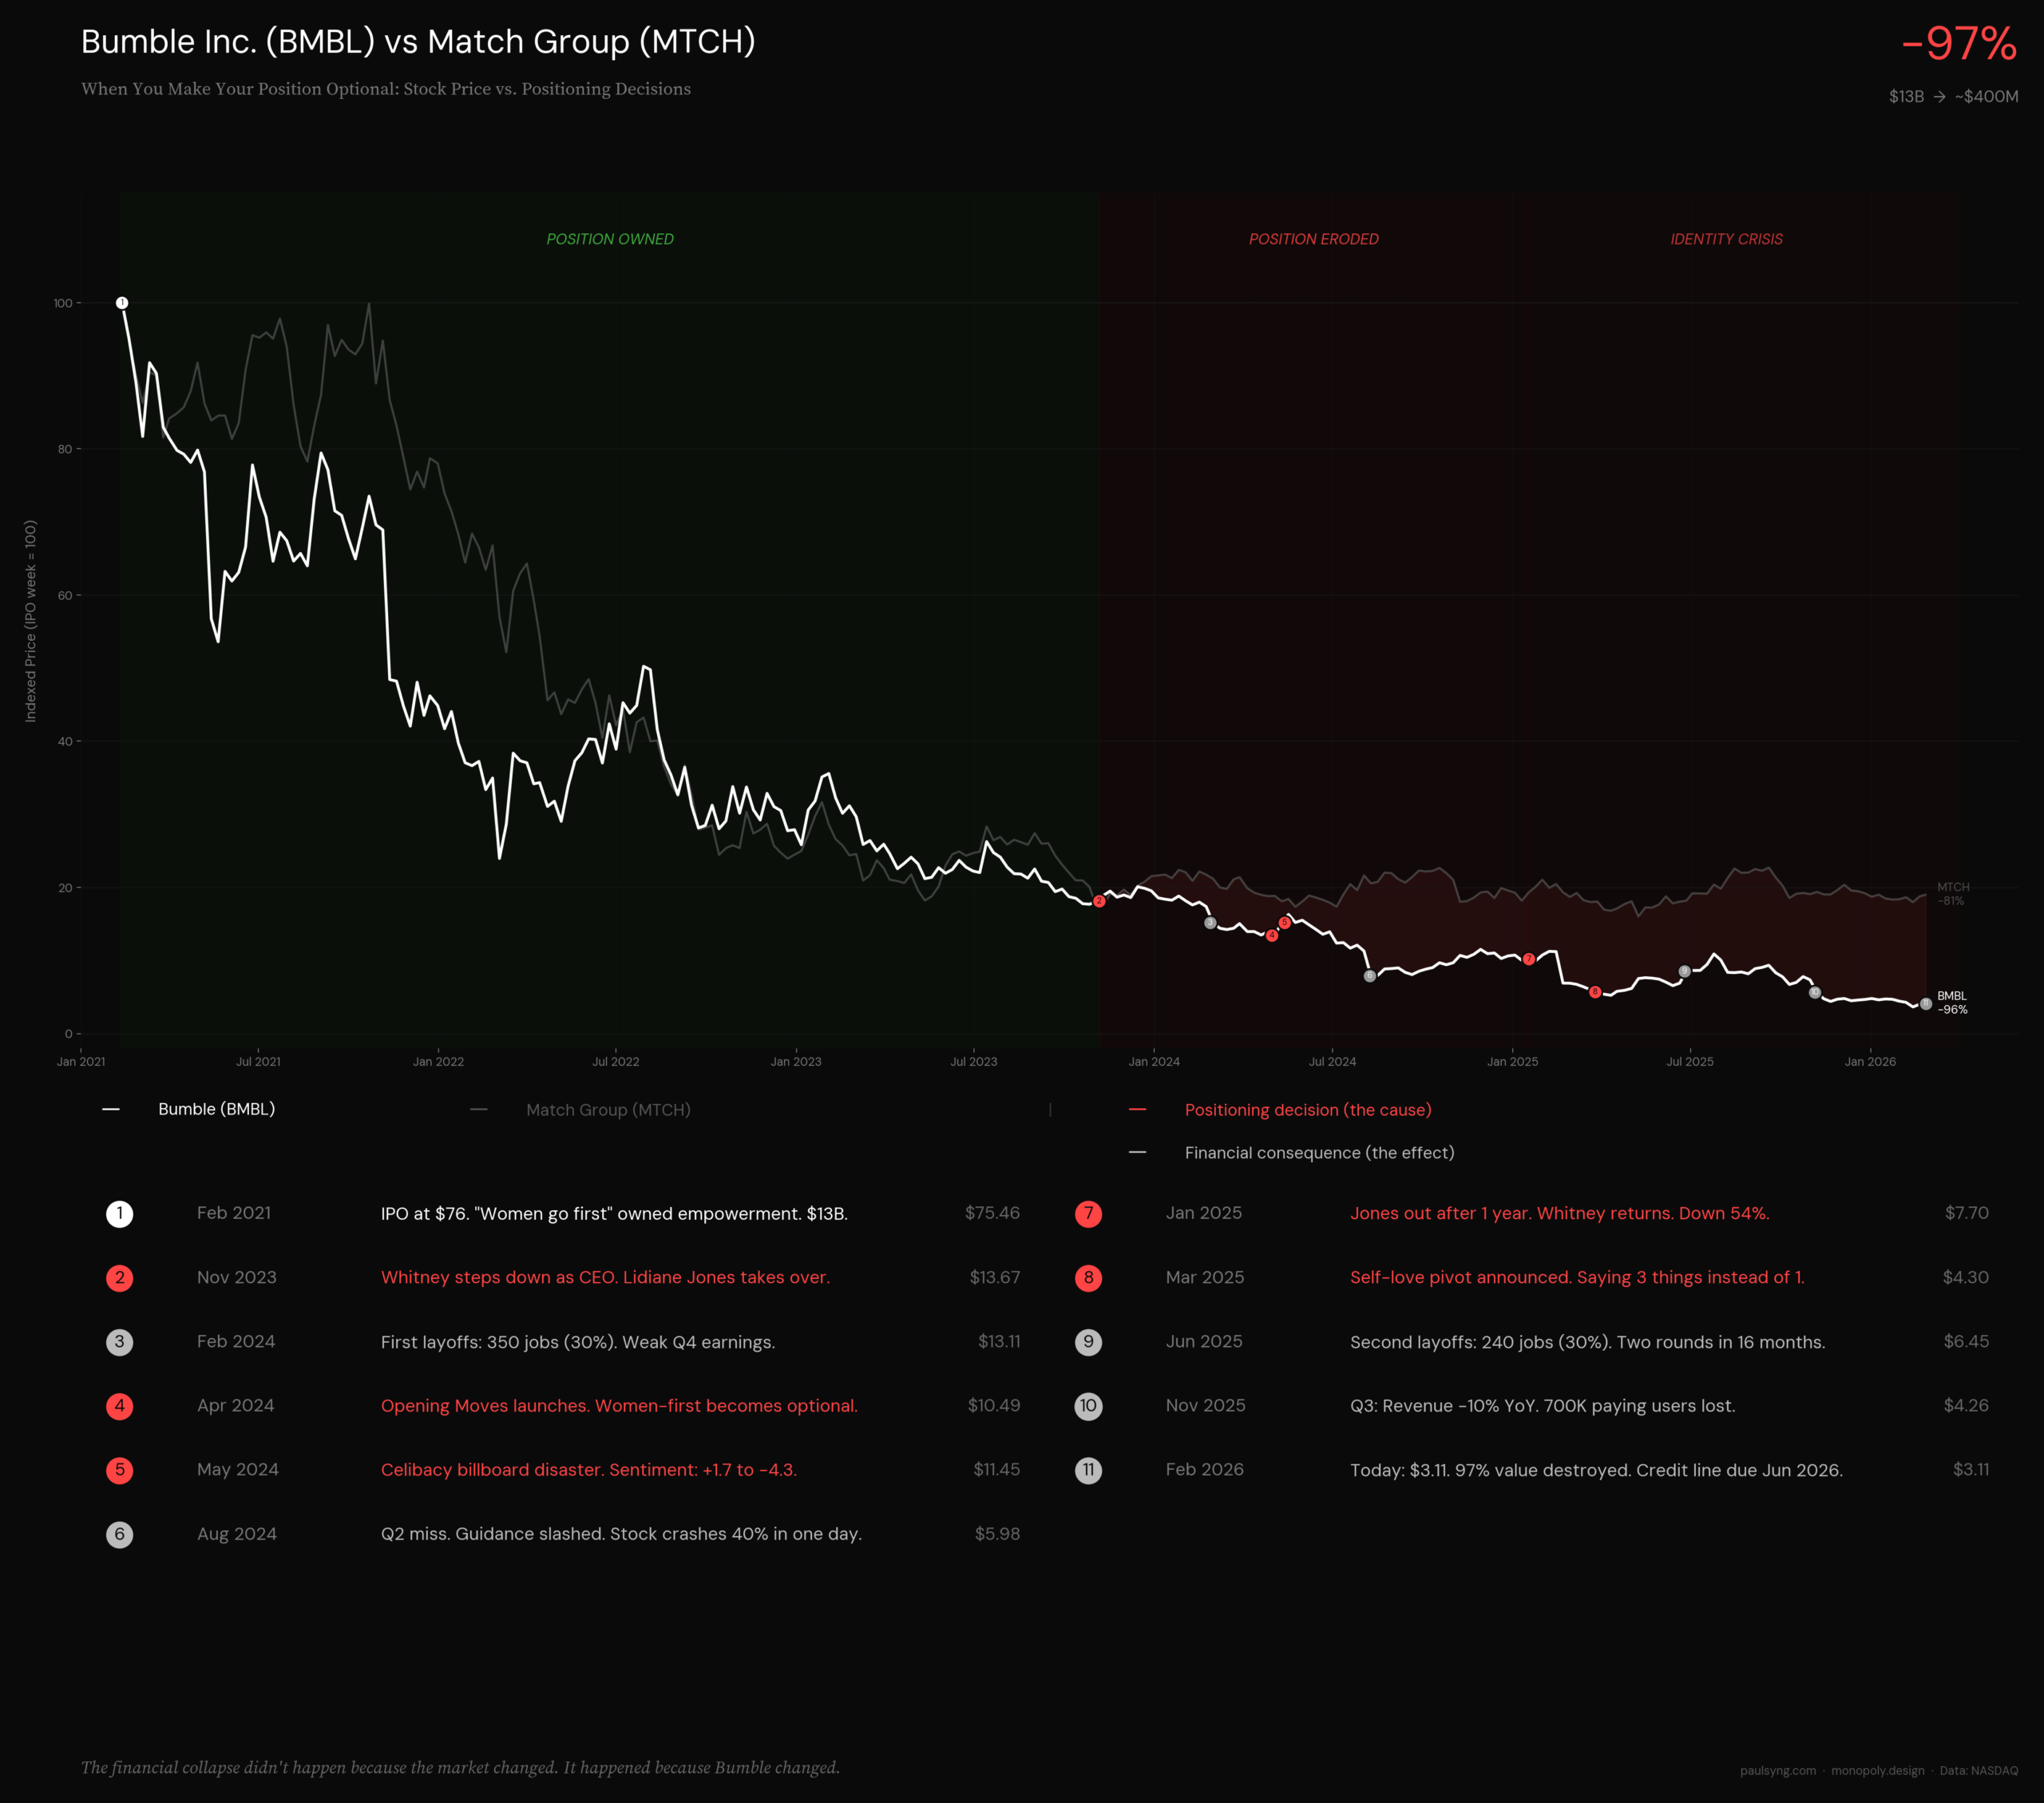This screenshot has height=1803, width=2044.
Task: Click the white number 1 badge beside Feb 2021
Action: (x=119, y=1213)
